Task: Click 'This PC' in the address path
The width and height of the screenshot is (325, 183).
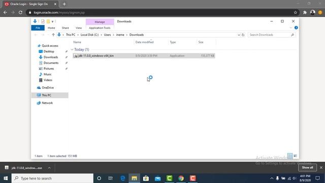Action: tap(71, 35)
